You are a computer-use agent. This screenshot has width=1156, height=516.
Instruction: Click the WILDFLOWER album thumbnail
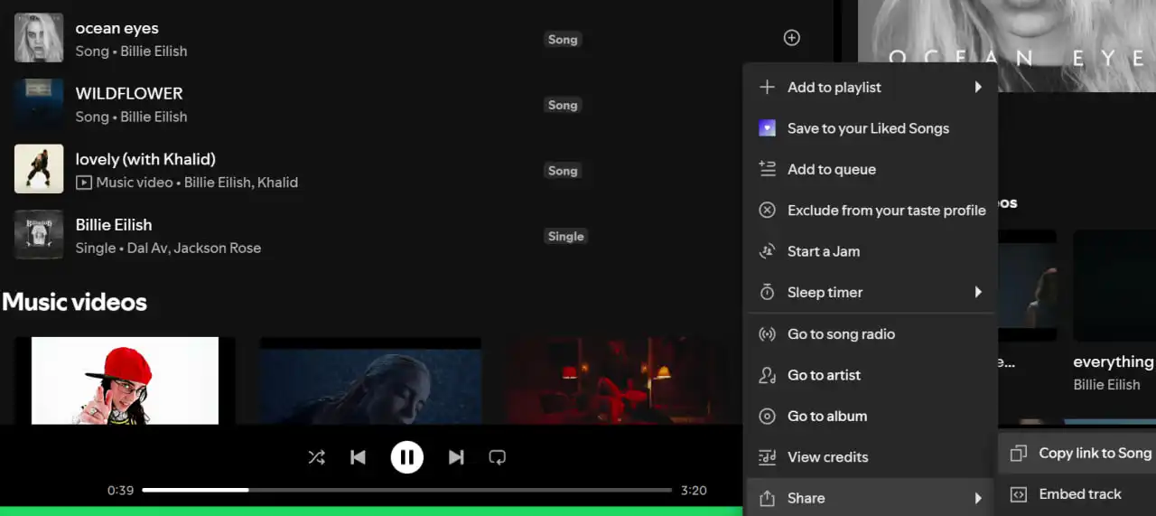pyautogui.click(x=39, y=103)
